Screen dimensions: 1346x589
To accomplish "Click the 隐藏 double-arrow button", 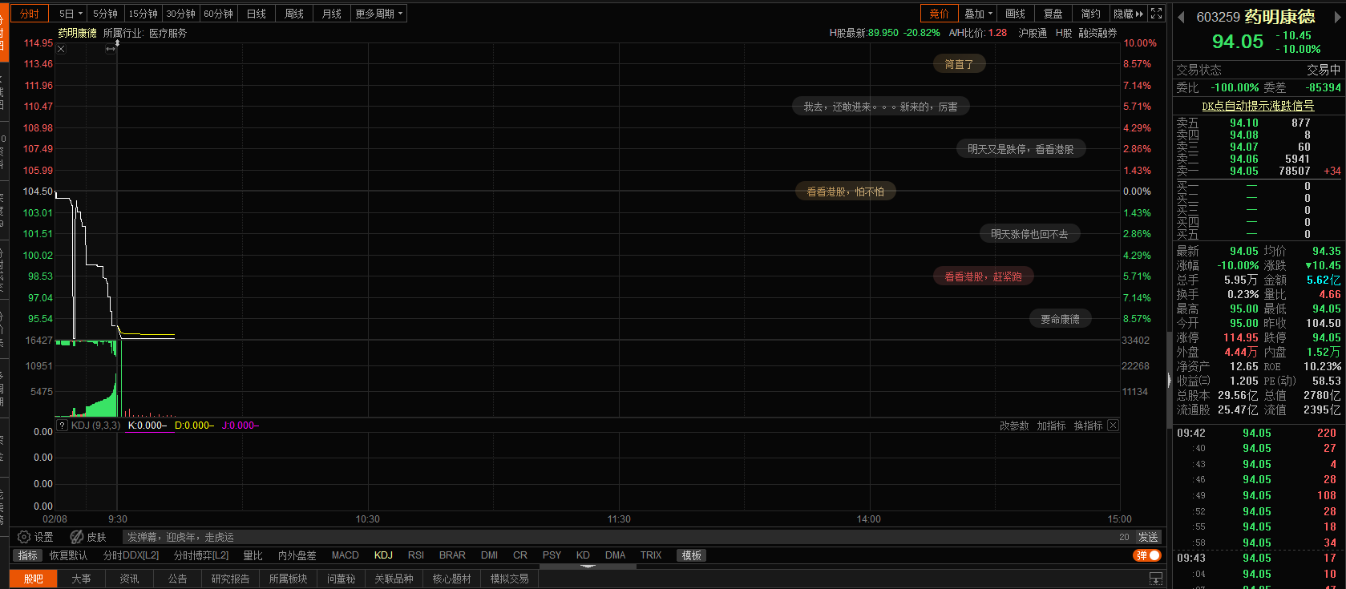I will [1129, 14].
